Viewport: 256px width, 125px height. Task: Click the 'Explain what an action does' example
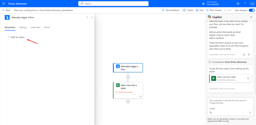pyautogui.click(x=222, y=35)
